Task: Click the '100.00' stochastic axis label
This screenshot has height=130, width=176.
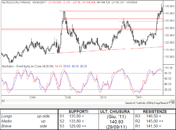Action: (x=169, y=68)
